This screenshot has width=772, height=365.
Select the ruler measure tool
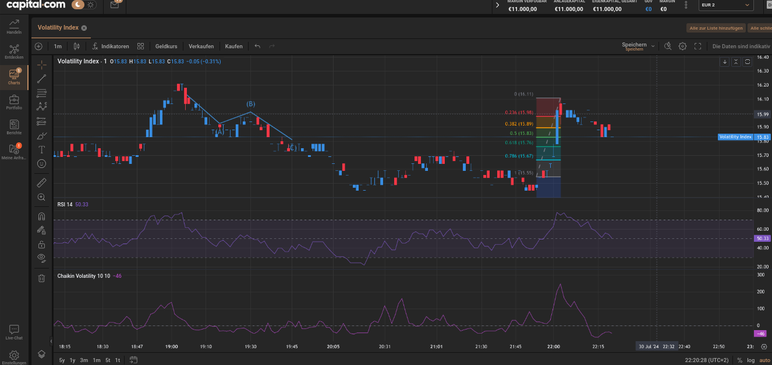(41, 182)
